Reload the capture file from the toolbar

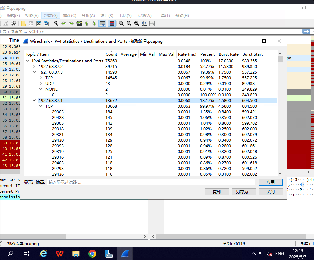(x=46, y=23)
